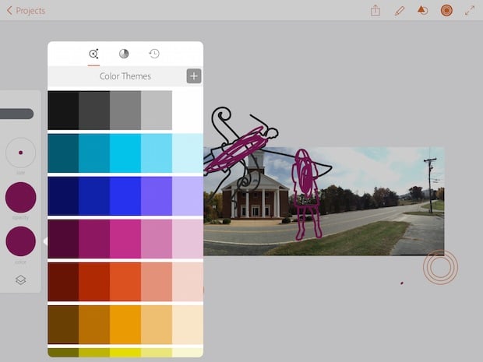Tap the color circle in sidebar

(20, 241)
